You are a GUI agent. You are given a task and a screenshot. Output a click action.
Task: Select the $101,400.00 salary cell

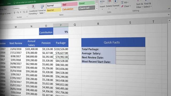32,49
